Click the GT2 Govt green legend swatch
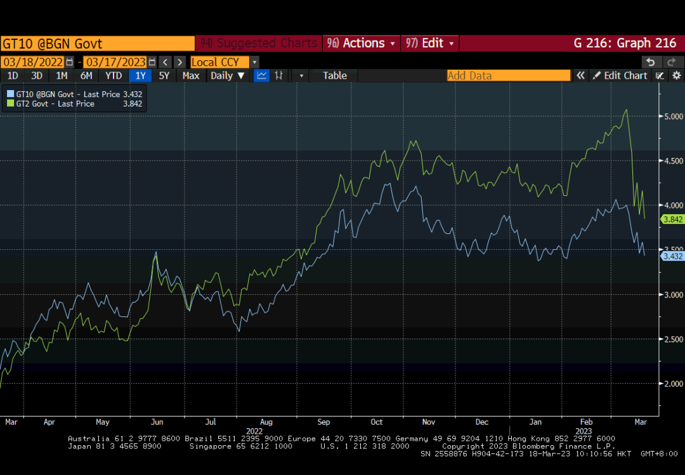This screenshot has height=475, width=685. click(x=10, y=104)
